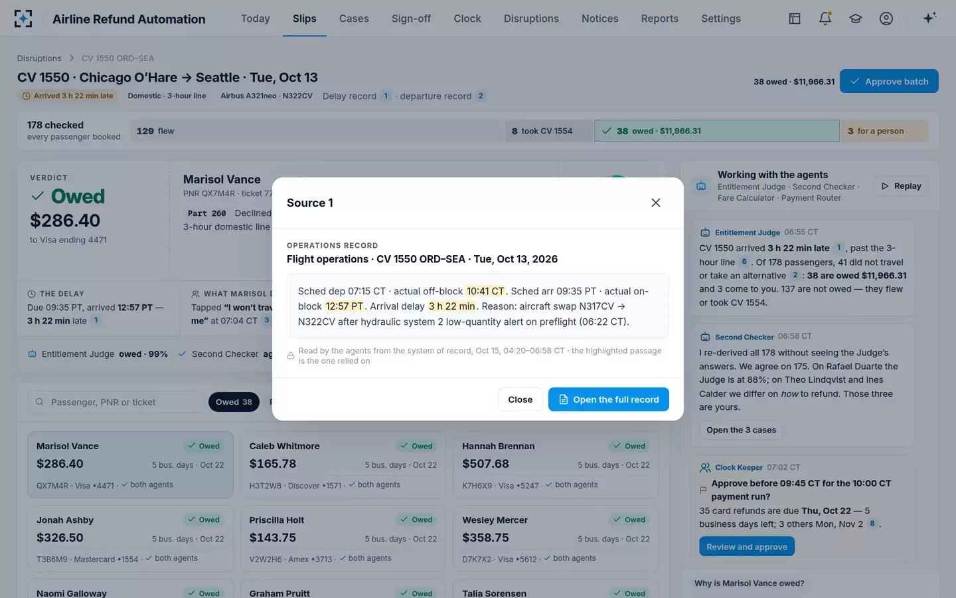Viewport: 956px width, 598px height.
Task: Open Wesley Mercer's refund card
Action: pyautogui.click(x=556, y=539)
